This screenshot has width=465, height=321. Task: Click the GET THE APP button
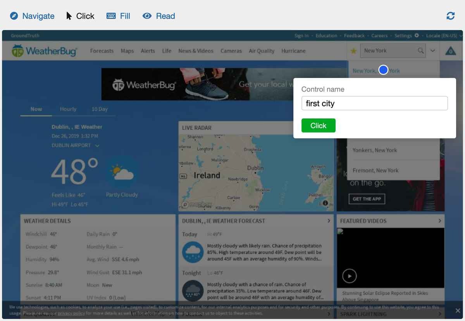[367, 199]
